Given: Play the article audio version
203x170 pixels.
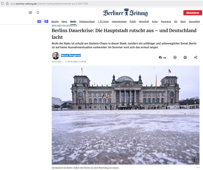Looking at the screenshot, I should pyautogui.click(x=175, y=58).
